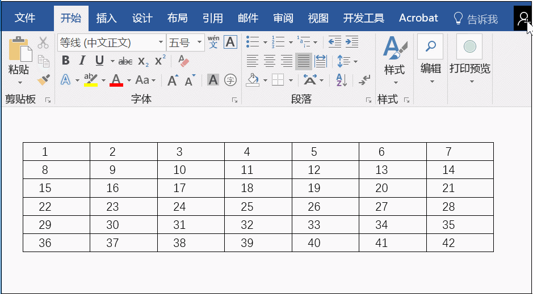This screenshot has height=294, width=533.
Task: Open the highlight color dropdown arrow
Action: (x=103, y=80)
